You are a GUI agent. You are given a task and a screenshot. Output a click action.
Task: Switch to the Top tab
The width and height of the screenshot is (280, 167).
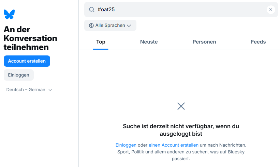click(x=101, y=42)
